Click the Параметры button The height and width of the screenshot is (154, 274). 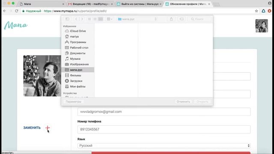click(x=73, y=101)
